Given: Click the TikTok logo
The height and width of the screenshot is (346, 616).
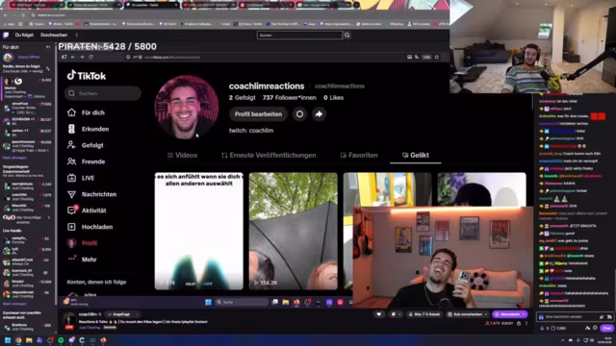Looking at the screenshot, I should click(87, 75).
